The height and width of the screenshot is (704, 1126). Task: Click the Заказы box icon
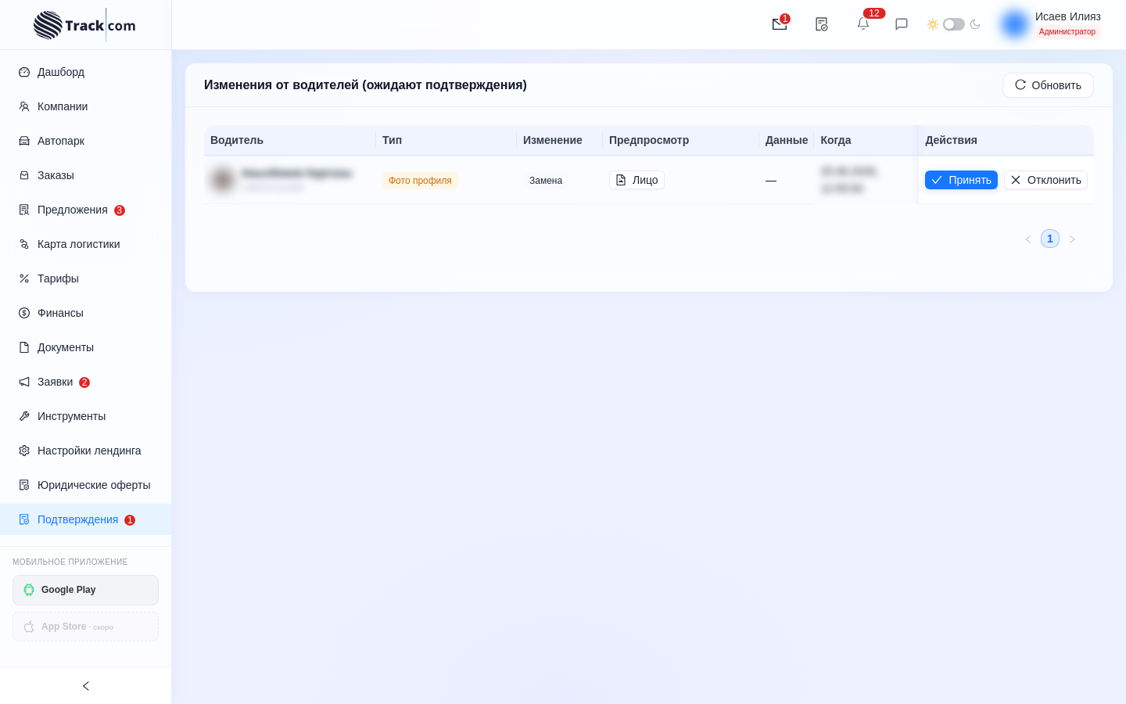(x=24, y=175)
